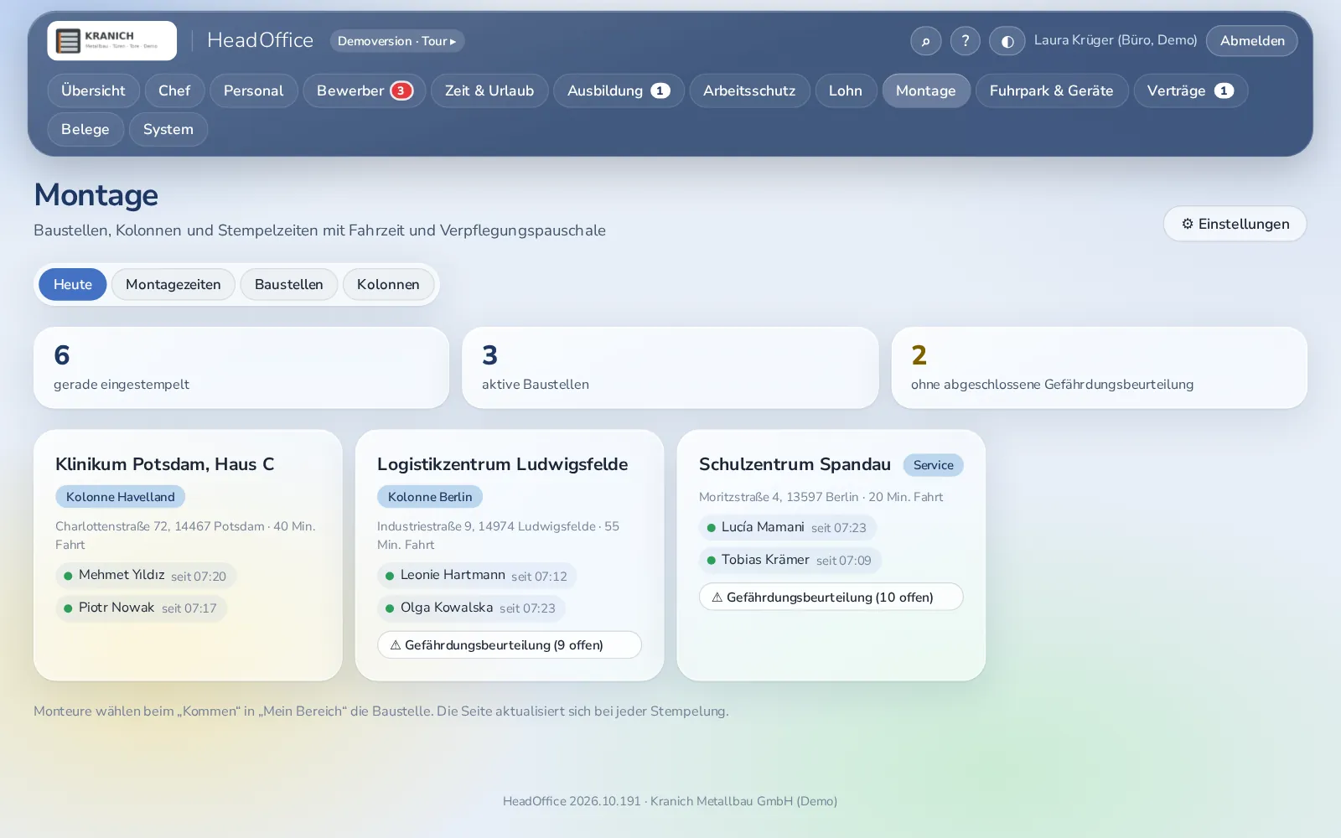Viewport: 1341px width, 838px height.
Task: Select worker Olga Kowalska
Action: click(471, 608)
